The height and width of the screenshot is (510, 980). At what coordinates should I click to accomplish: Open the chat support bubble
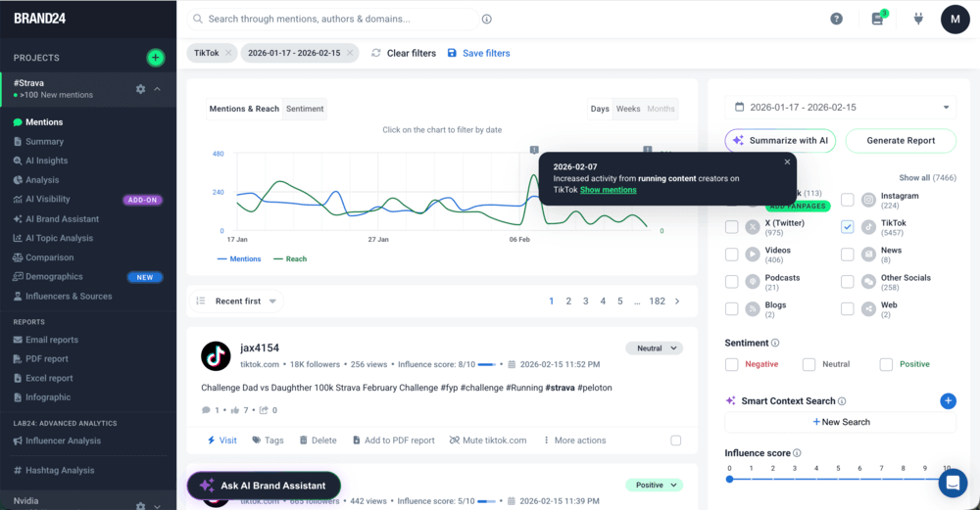click(x=952, y=483)
